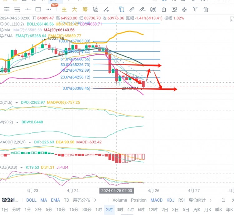
Task: Enable Position sub indicator
Action: tap(139, 200)
